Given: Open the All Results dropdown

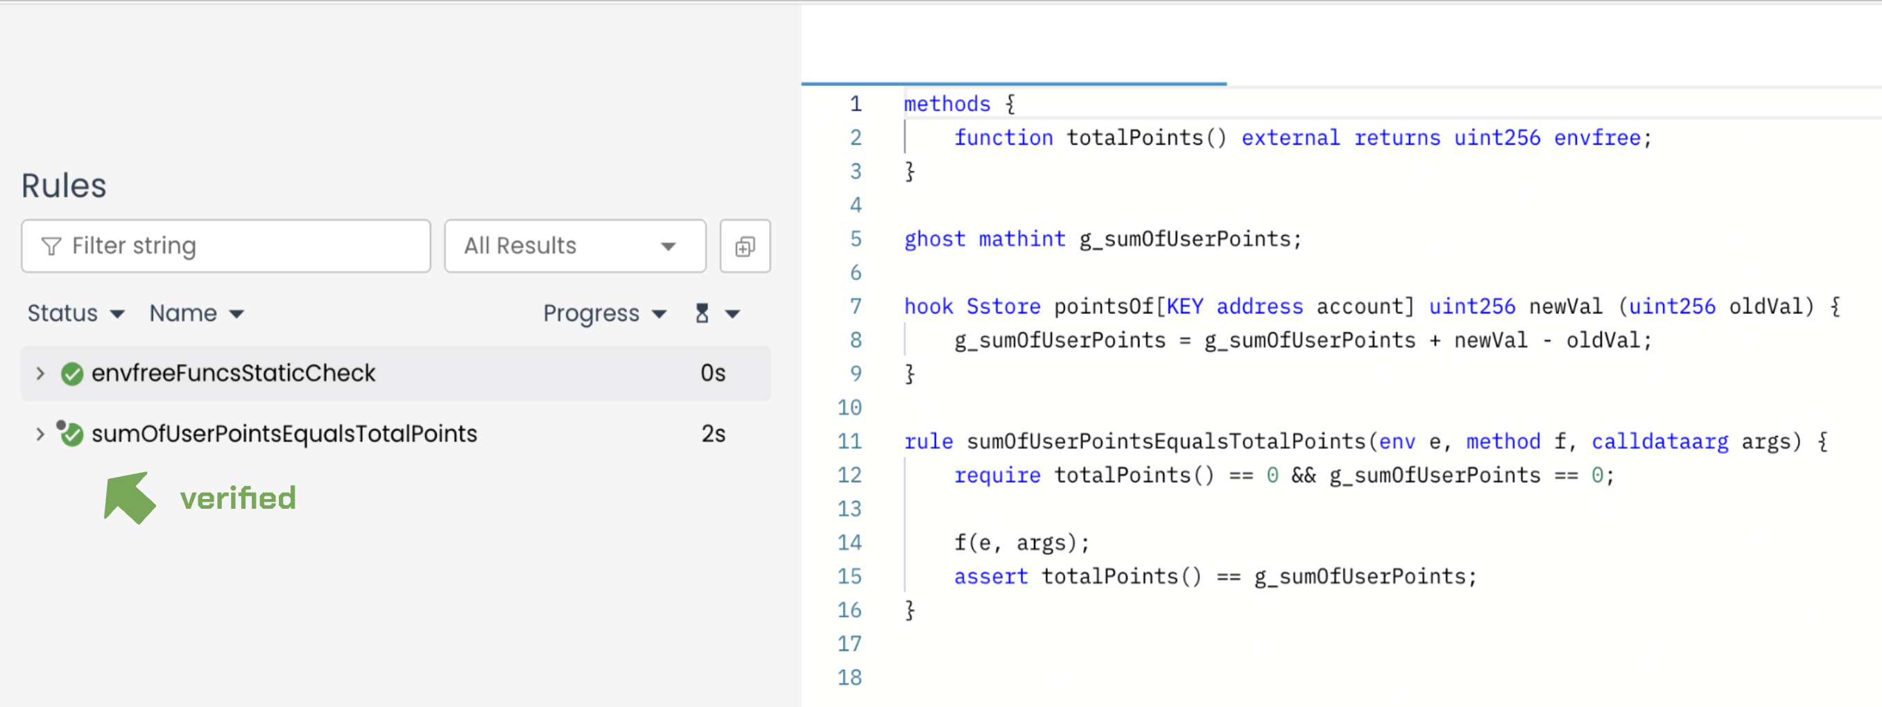Looking at the screenshot, I should tap(574, 246).
